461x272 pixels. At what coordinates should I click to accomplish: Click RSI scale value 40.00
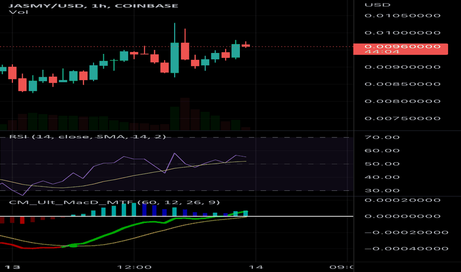[382, 177]
